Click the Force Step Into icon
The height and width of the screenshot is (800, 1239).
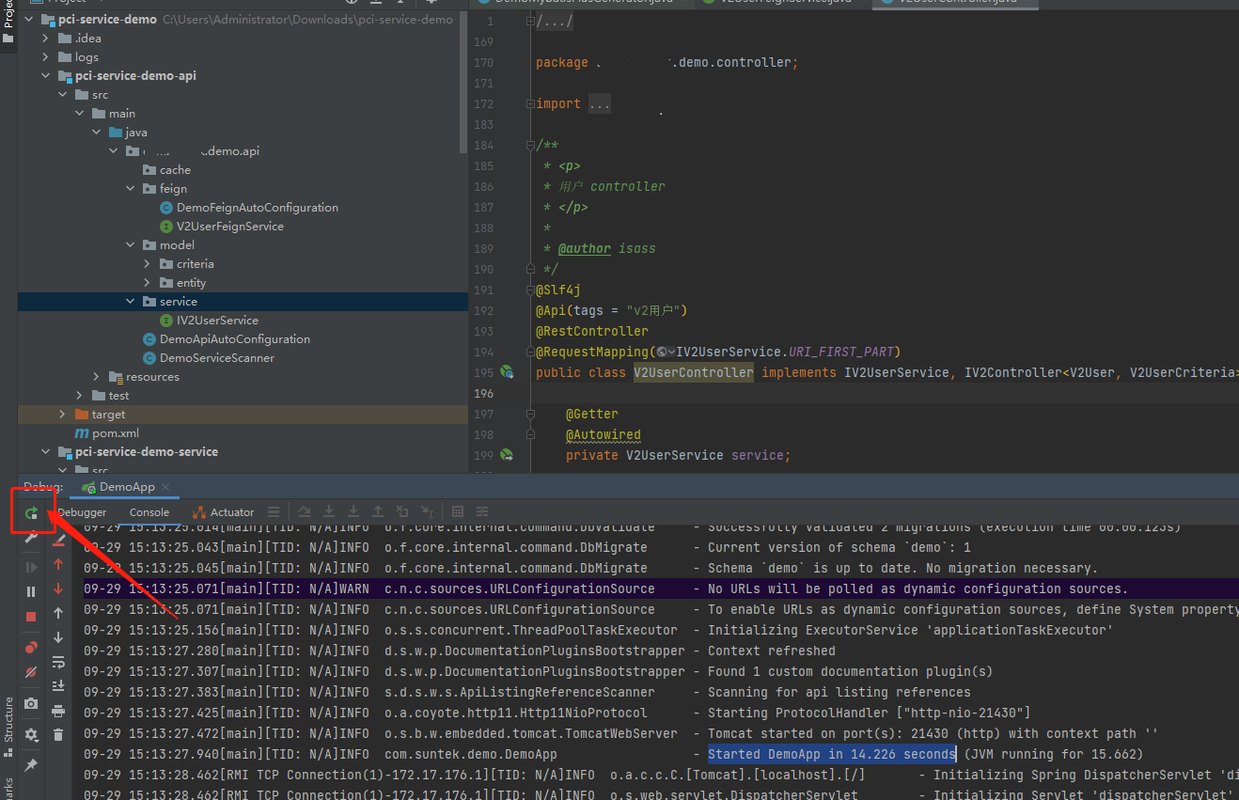click(x=353, y=512)
